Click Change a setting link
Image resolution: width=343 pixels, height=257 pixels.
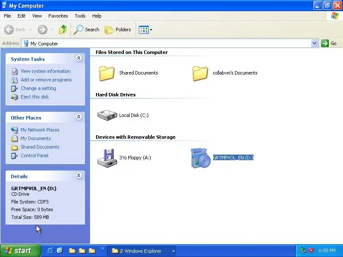38,88
